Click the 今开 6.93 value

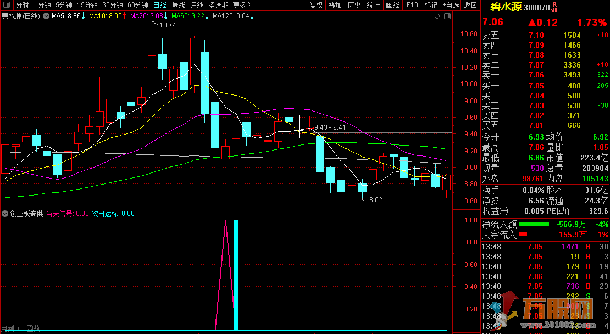tap(536, 137)
